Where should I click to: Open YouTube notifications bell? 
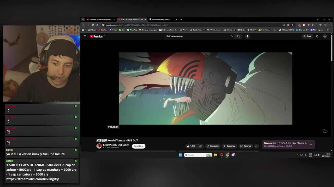(x=317, y=36)
